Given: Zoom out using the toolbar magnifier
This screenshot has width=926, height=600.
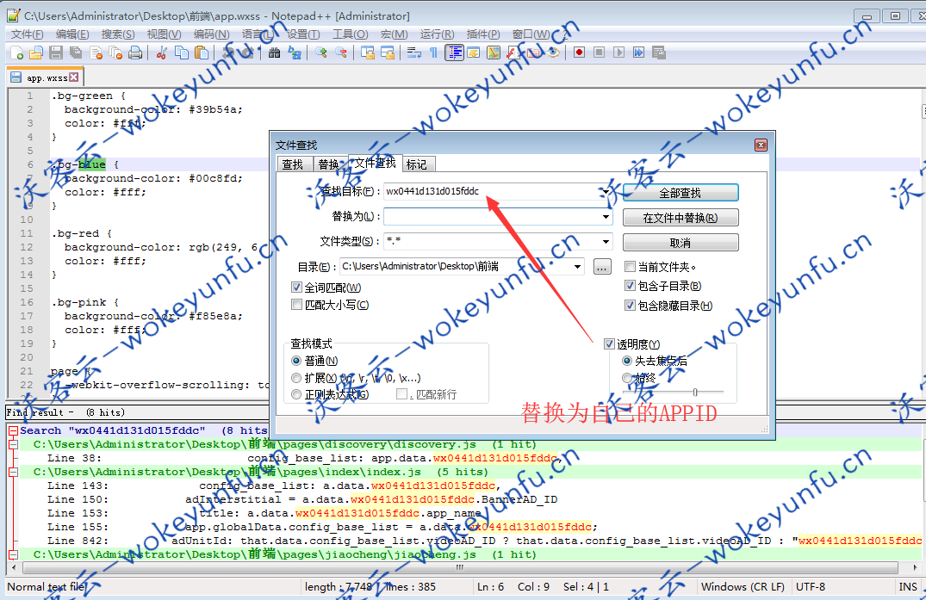Looking at the screenshot, I should click(341, 53).
